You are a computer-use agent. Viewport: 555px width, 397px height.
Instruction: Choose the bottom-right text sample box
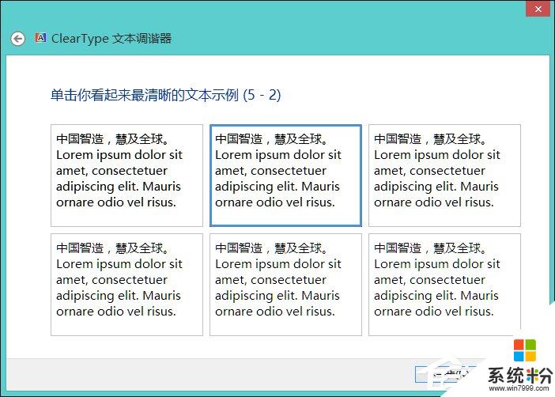(444, 285)
